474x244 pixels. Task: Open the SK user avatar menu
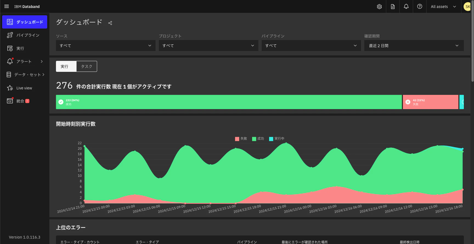pos(467,7)
